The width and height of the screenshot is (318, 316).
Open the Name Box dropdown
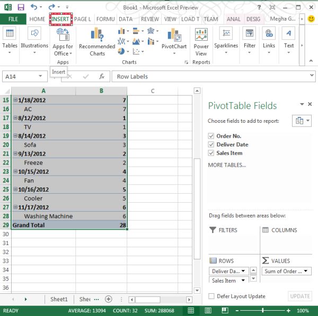pyautogui.click(x=40, y=76)
